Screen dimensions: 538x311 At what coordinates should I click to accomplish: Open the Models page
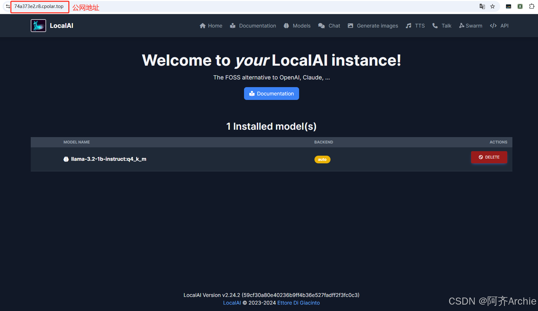click(297, 26)
